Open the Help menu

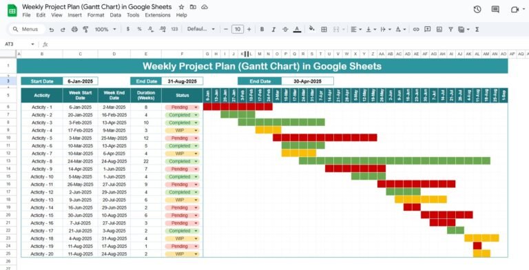click(x=182, y=15)
